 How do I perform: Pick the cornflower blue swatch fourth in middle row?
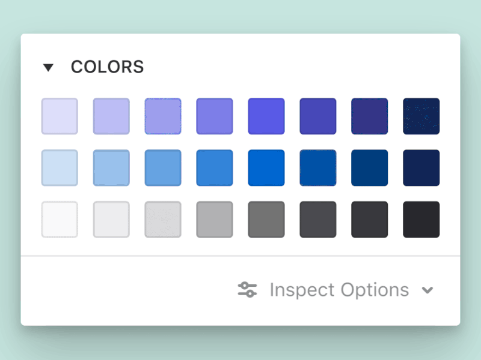click(x=215, y=167)
